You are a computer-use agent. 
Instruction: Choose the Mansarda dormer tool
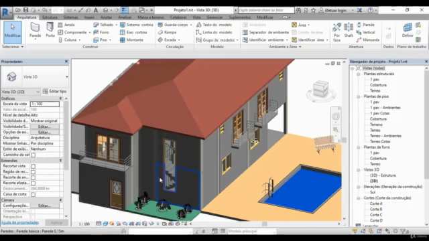(x=368, y=40)
